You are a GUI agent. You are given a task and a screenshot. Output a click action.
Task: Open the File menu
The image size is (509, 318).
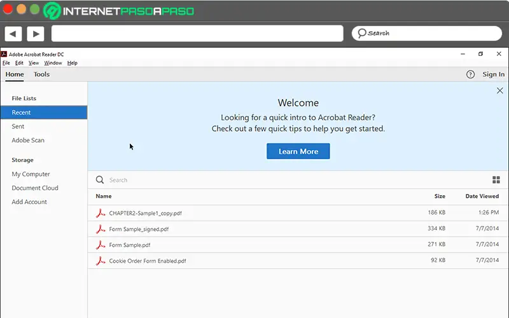coord(6,63)
